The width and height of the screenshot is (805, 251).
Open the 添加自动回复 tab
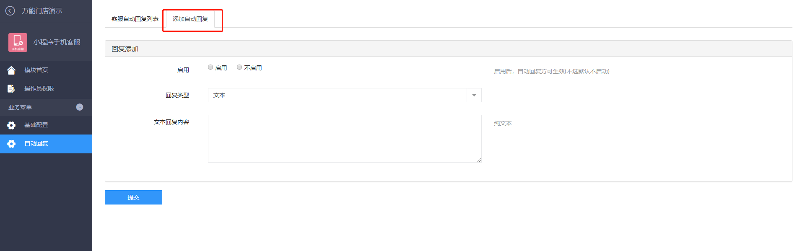point(190,19)
